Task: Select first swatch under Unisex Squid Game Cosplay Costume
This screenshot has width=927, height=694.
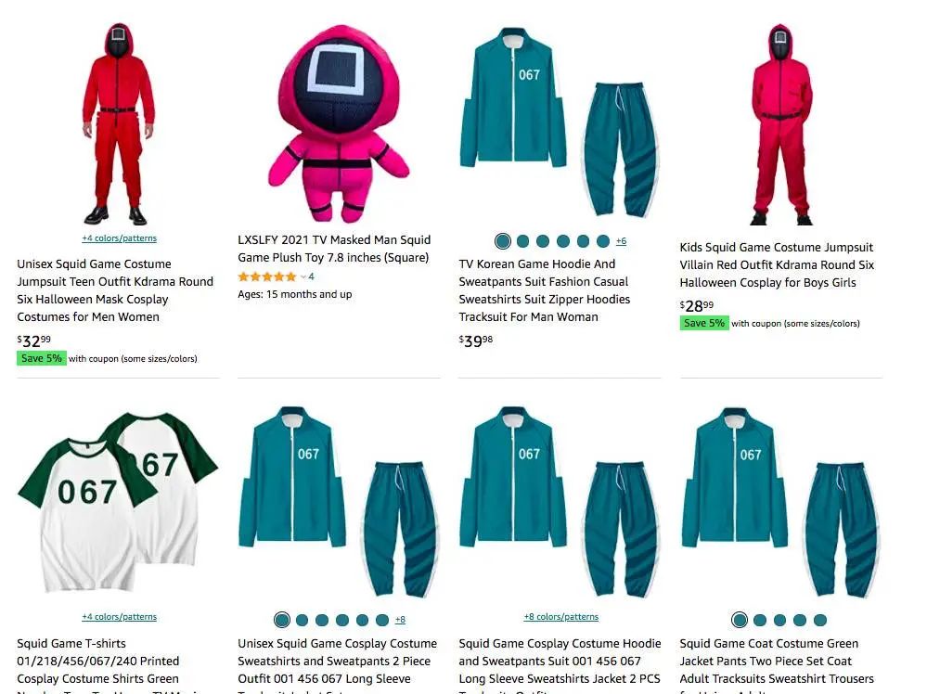Action: pyautogui.click(x=282, y=620)
